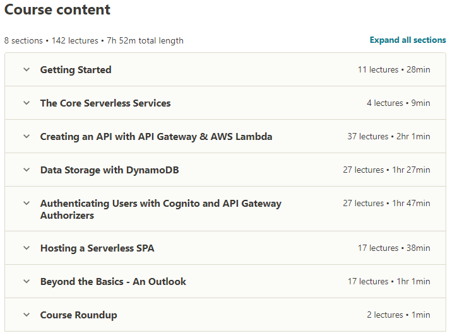The width and height of the screenshot is (450, 336).
Task: Expand the Getting Started section chevron
Action: click(x=27, y=69)
